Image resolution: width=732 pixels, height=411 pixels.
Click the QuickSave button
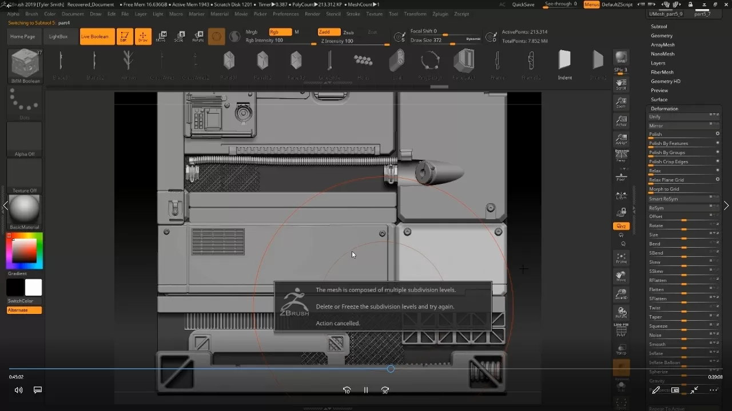click(523, 5)
